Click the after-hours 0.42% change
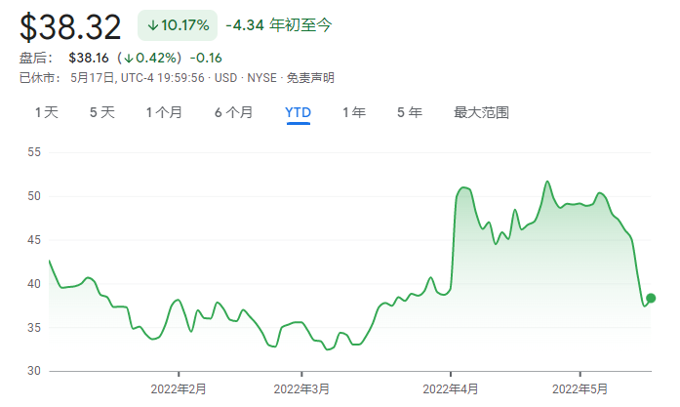680x407 pixels. (150, 58)
